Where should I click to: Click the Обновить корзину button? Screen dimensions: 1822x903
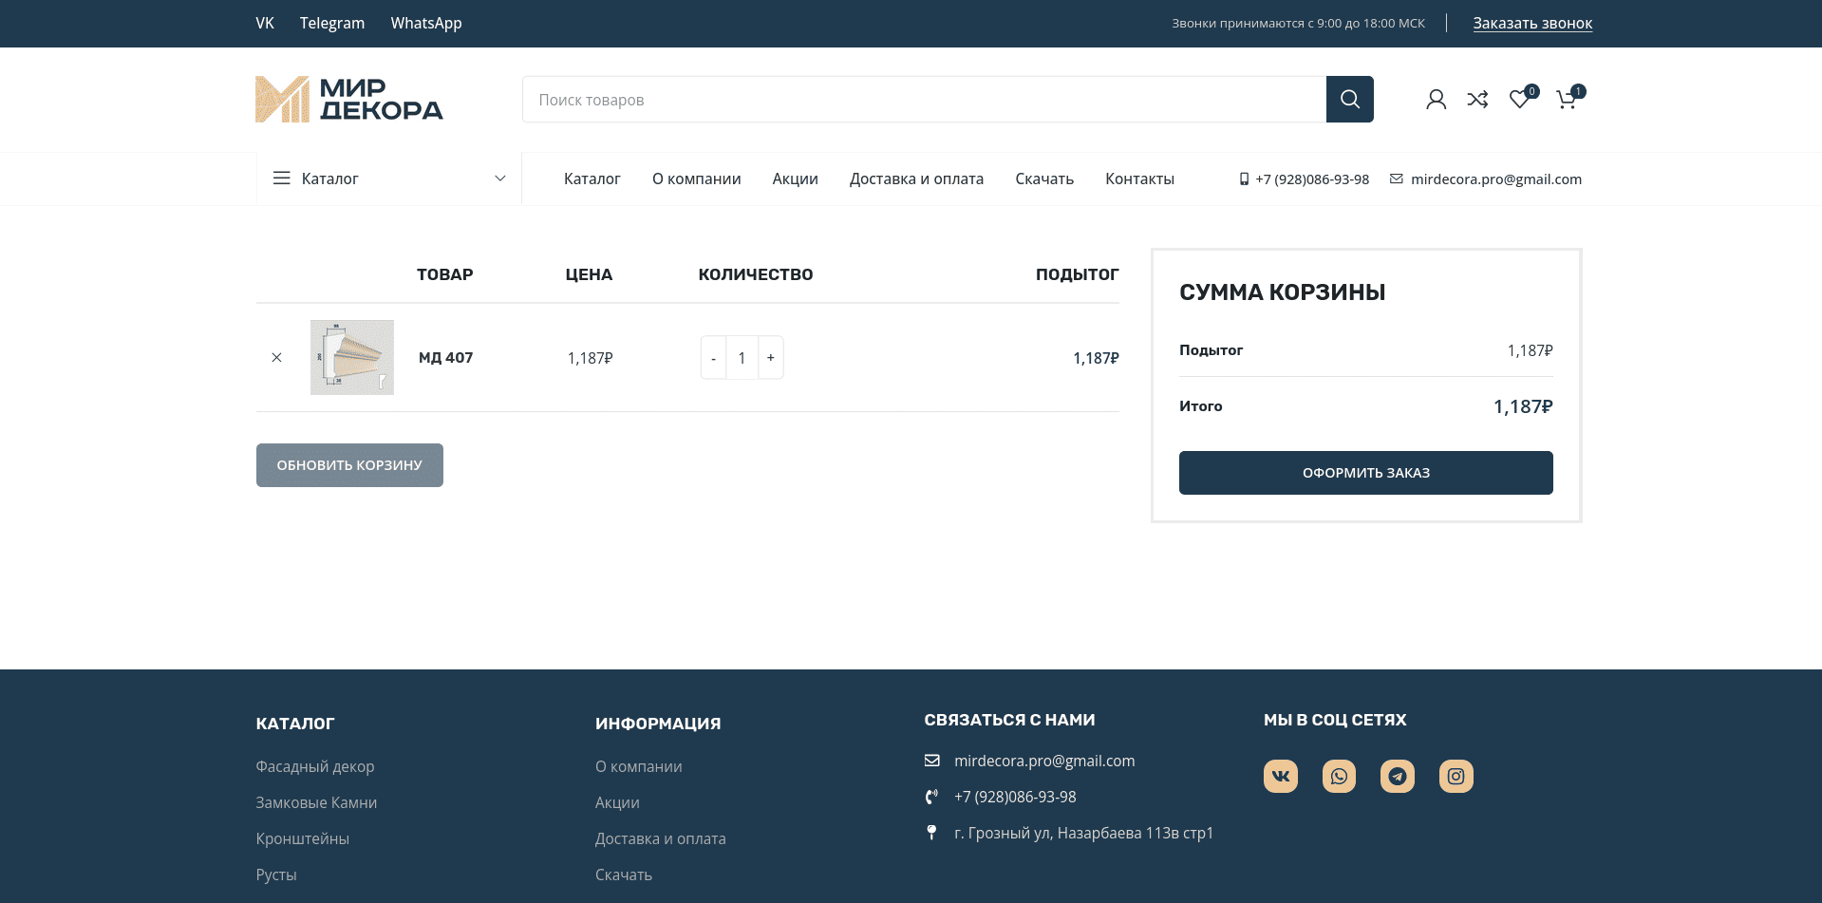coord(349,465)
